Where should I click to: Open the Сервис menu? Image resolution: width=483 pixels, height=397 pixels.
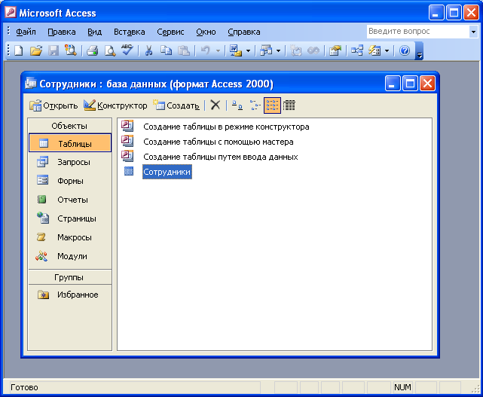170,32
